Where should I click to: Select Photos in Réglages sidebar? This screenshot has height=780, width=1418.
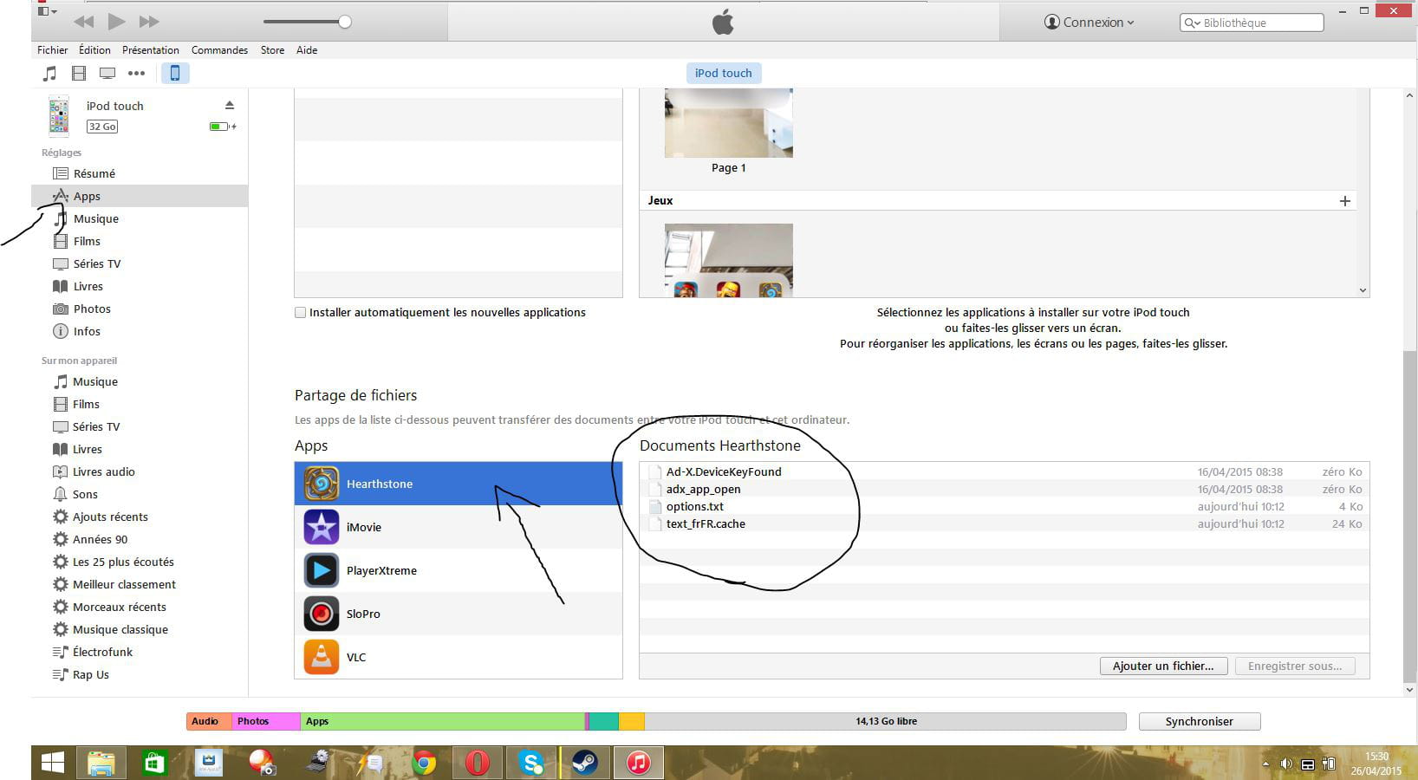tap(92, 309)
